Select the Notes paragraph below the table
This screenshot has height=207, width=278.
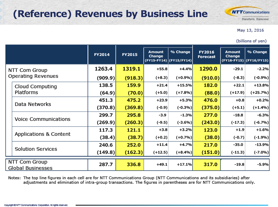click(x=132, y=180)
